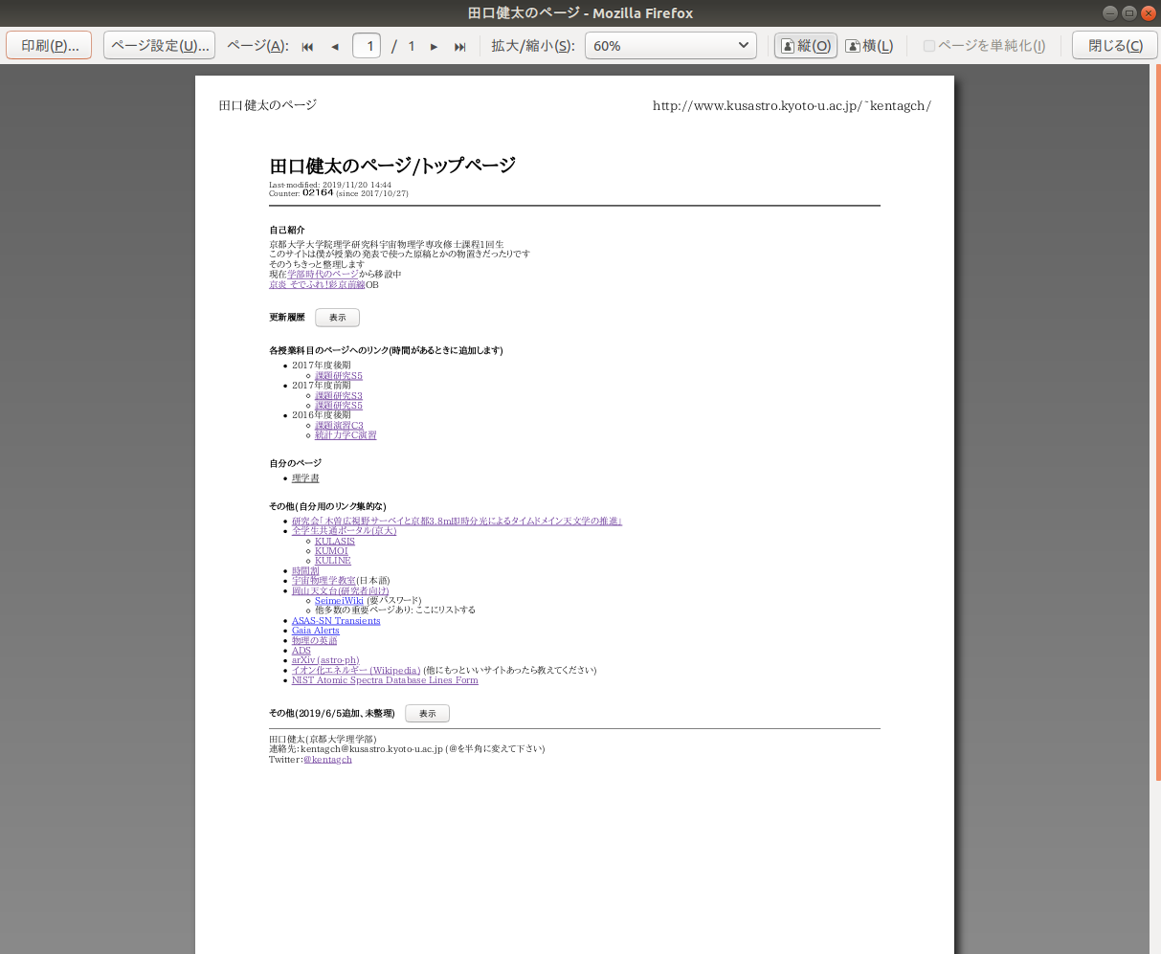The height and width of the screenshot is (954, 1161).
Task: Click the 課題演習C3 link
Action: pos(339,426)
